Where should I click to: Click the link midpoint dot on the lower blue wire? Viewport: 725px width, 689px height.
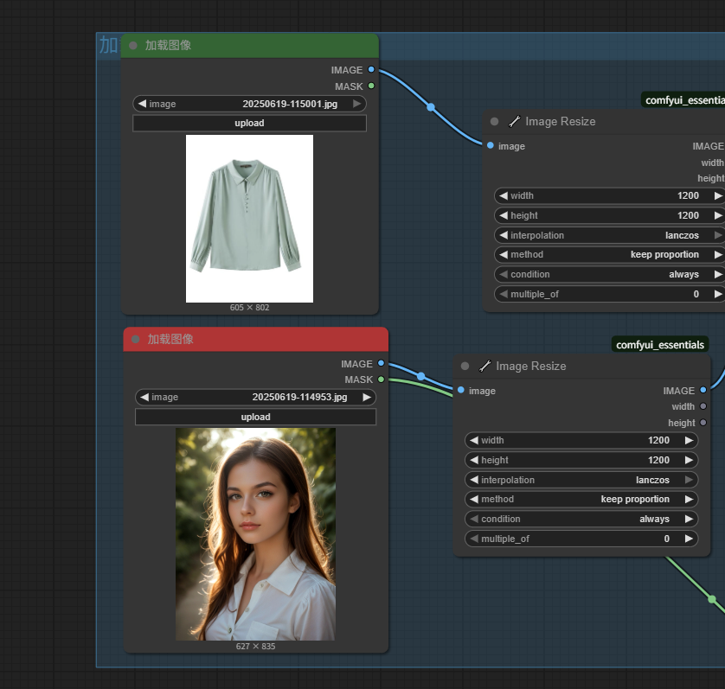(420, 376)
